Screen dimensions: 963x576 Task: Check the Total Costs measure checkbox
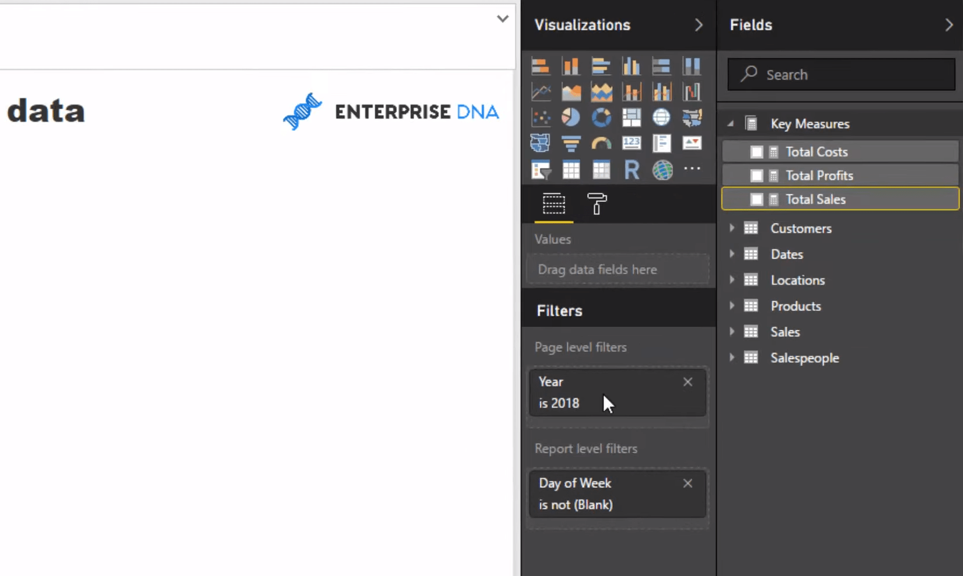756,152
